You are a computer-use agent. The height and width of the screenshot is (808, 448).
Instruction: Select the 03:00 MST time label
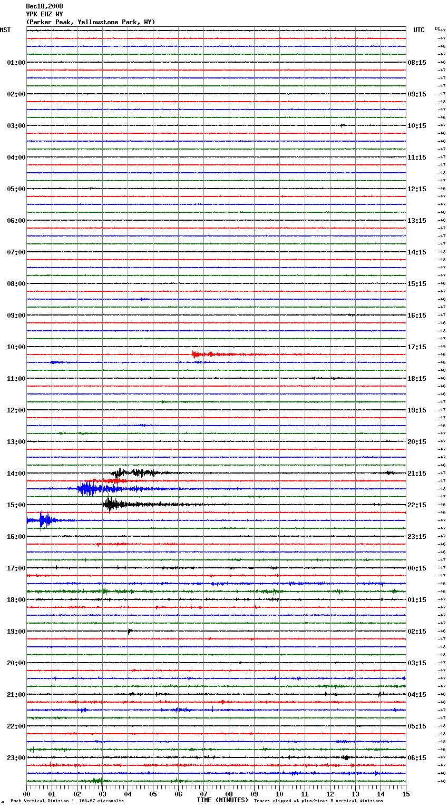click(16, 126)
